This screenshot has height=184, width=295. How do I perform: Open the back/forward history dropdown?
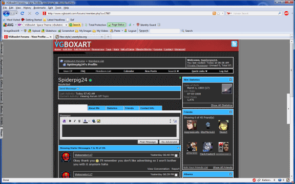click(16, 13)
